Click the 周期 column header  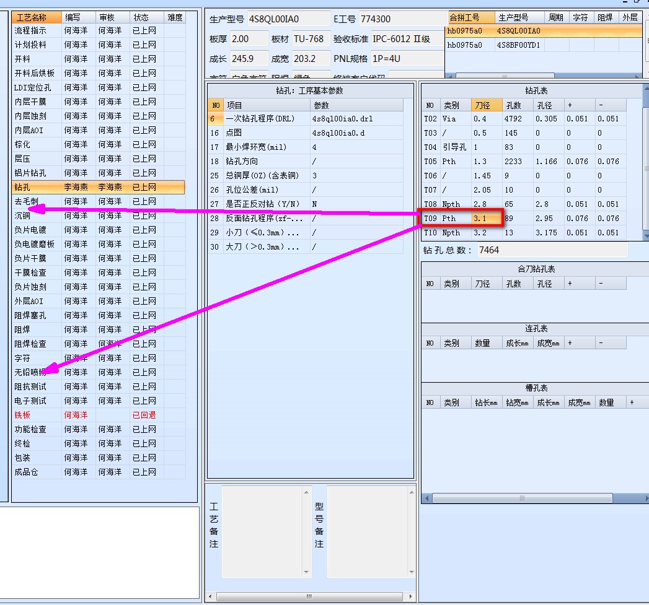click(556, 17)
